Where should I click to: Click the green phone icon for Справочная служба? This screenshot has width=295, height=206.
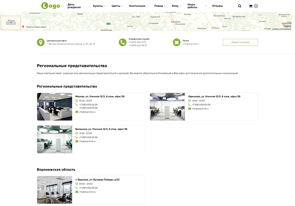[x=122, y=42]
